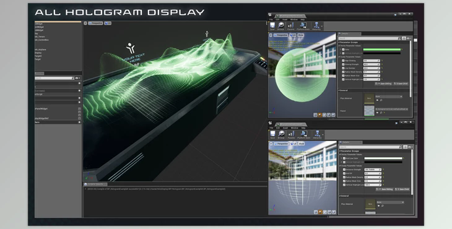Click Save Child button in upper editor
Screen dimensions: 452x229
click(x=401, y=84)
